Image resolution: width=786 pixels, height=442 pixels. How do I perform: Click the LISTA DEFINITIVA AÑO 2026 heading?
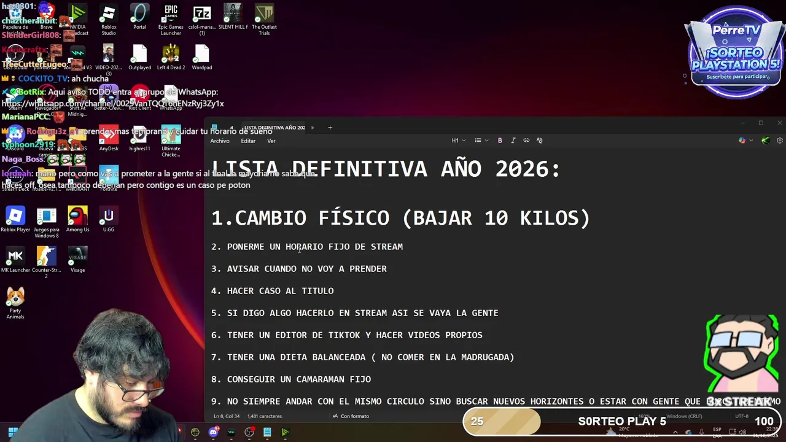[386, 169]
